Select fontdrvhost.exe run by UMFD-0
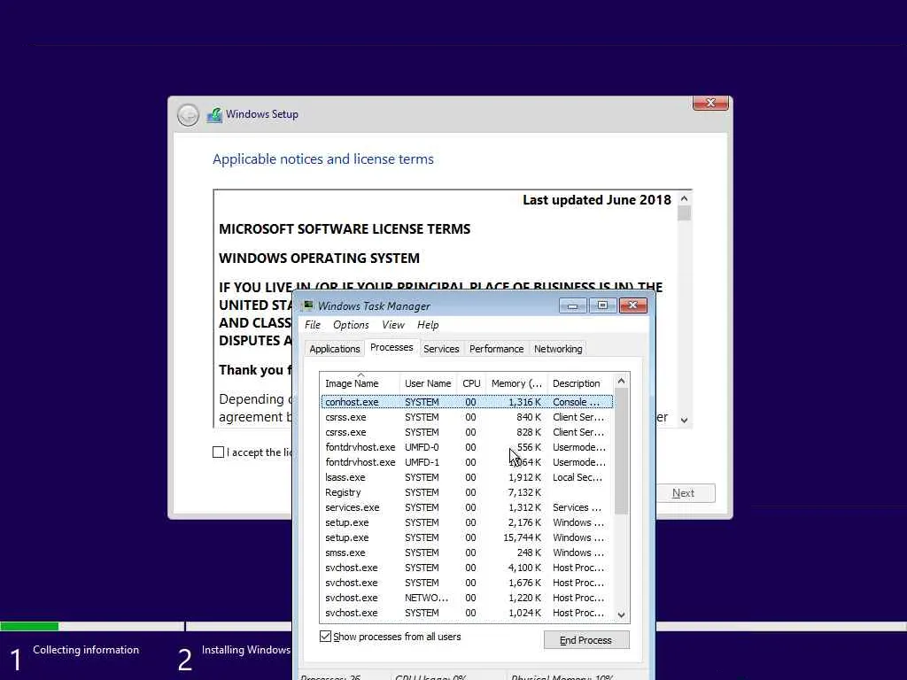 click(467, 447)
